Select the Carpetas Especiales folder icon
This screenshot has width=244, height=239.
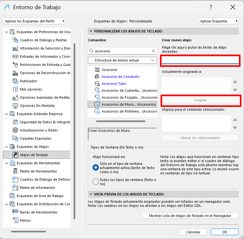pyautogui.click(x=15, y=138)
